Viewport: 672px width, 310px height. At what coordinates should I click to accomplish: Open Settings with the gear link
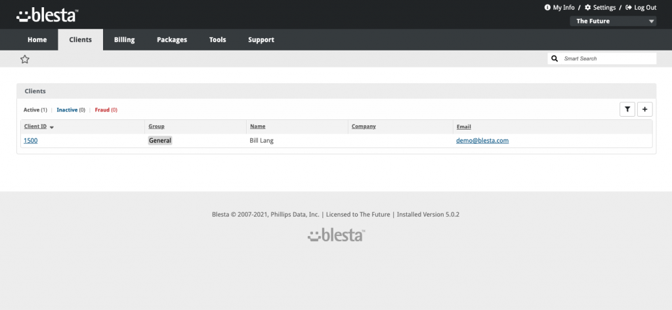[600, 7]
